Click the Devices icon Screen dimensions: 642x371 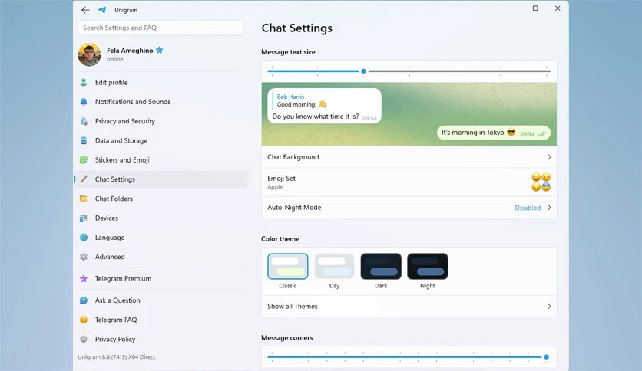[84, 218]
